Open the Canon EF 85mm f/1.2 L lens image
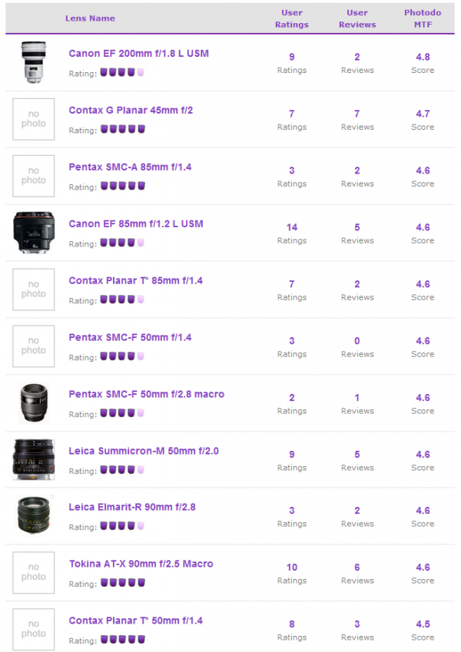461x652 pixels. [34, 233]
